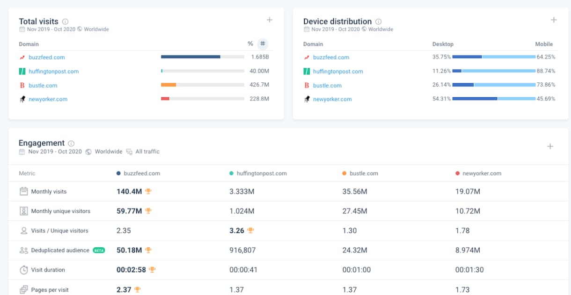Click the Metric column header
The height and width of the screenshot is (295, 571).
coord(27,173)
